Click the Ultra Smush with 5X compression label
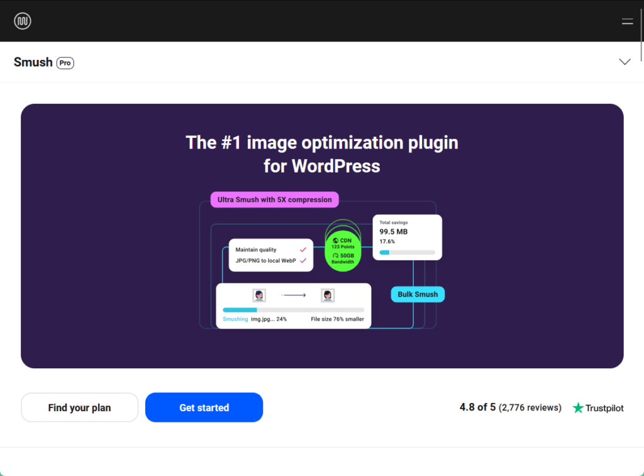Screen dimensions: 644x476 pyautogui.click(x=274, y=200)
